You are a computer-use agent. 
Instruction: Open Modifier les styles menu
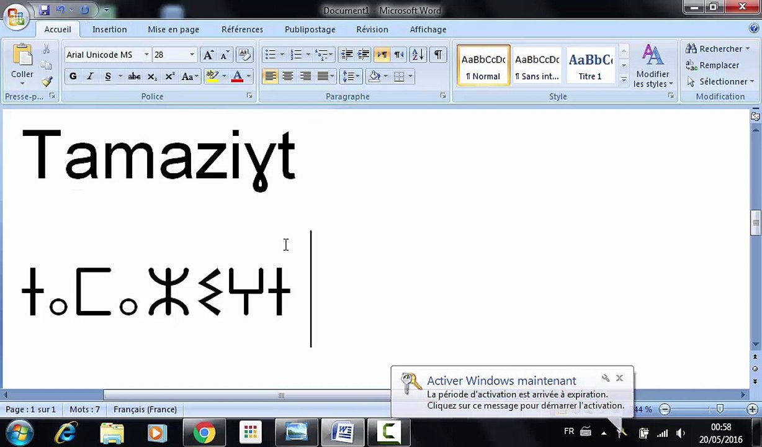[653, 66]
